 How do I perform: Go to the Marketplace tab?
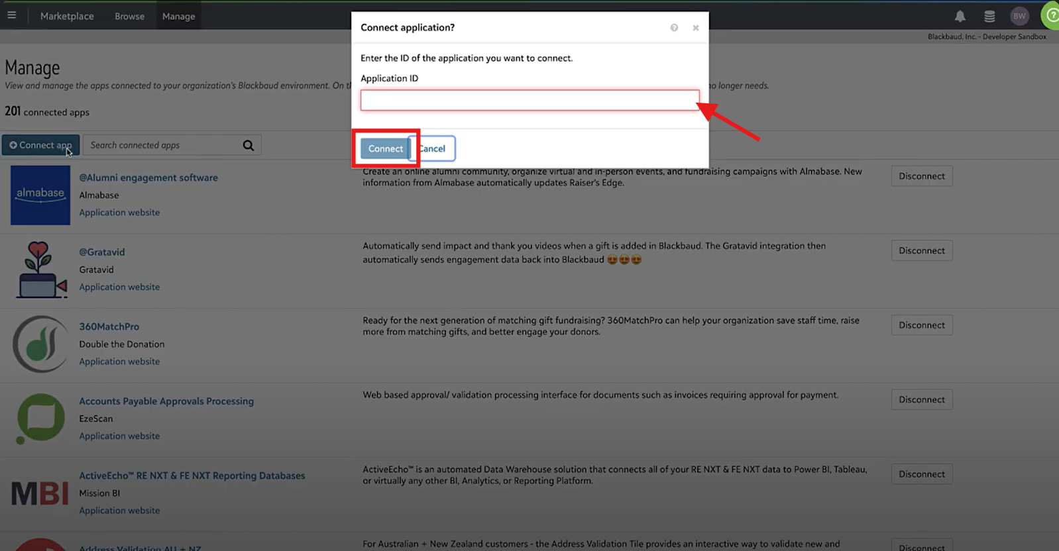(x=67, y=16)
